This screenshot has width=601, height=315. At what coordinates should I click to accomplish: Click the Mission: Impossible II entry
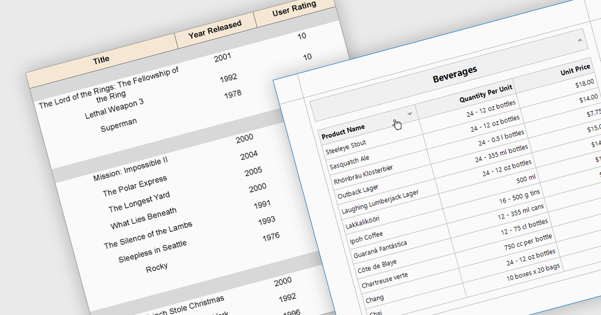130,169
